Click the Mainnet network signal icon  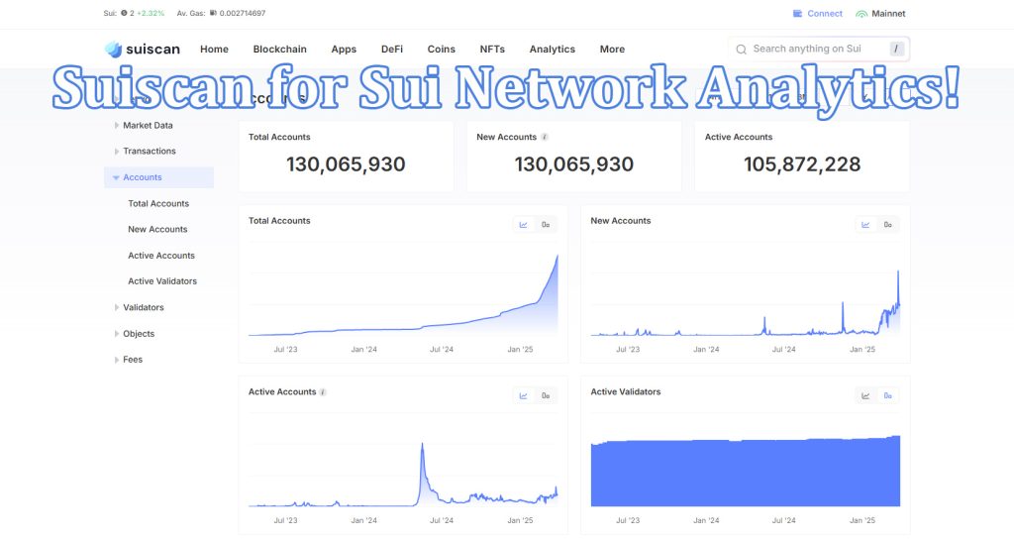click(862, 14)
